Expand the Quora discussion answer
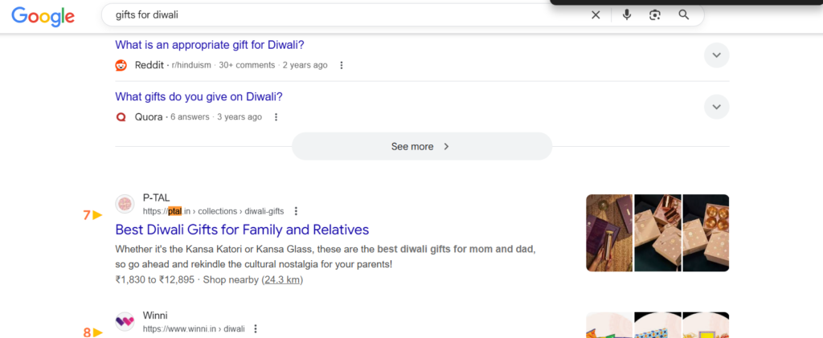823x338 pixels. 716,107
